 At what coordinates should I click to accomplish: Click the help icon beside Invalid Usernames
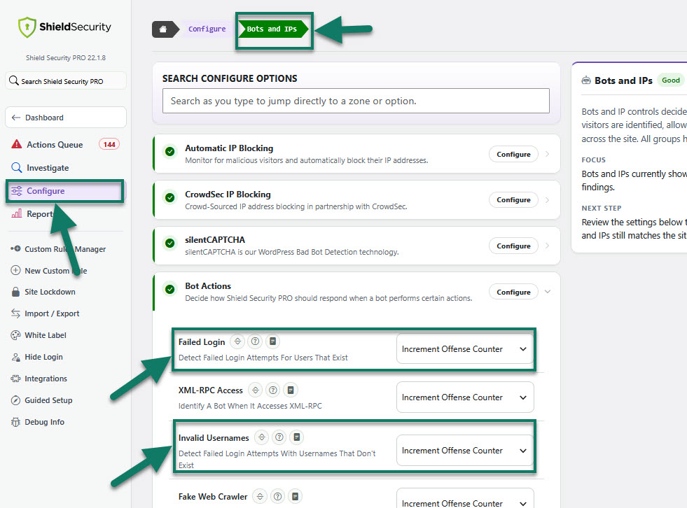(279, 437)
